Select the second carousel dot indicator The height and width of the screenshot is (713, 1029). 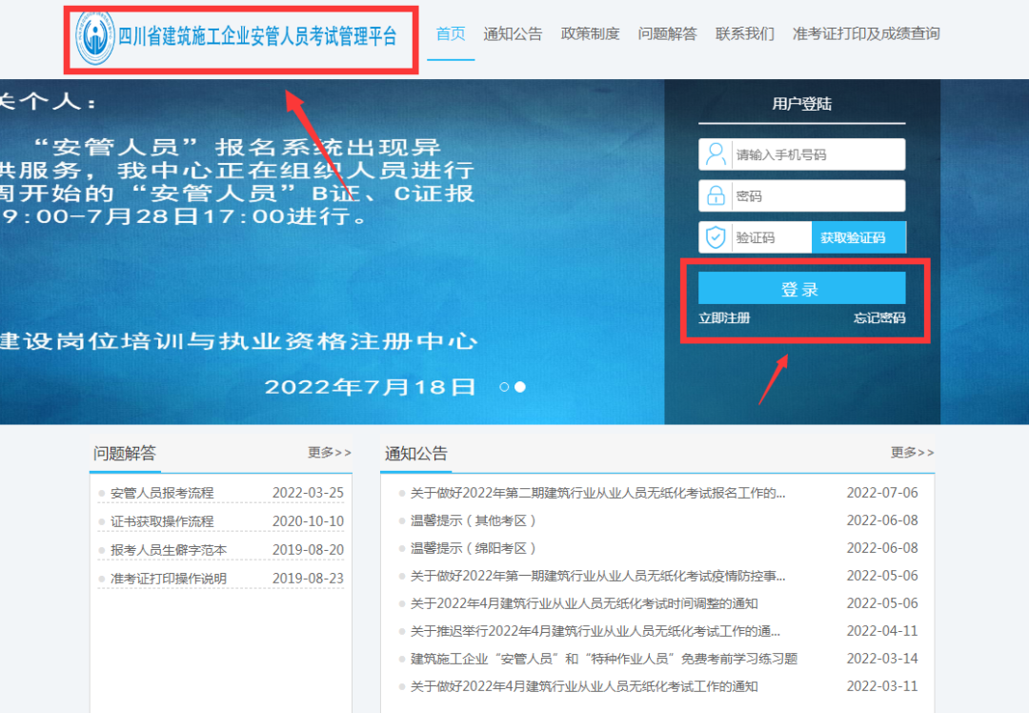click(520, 387)
